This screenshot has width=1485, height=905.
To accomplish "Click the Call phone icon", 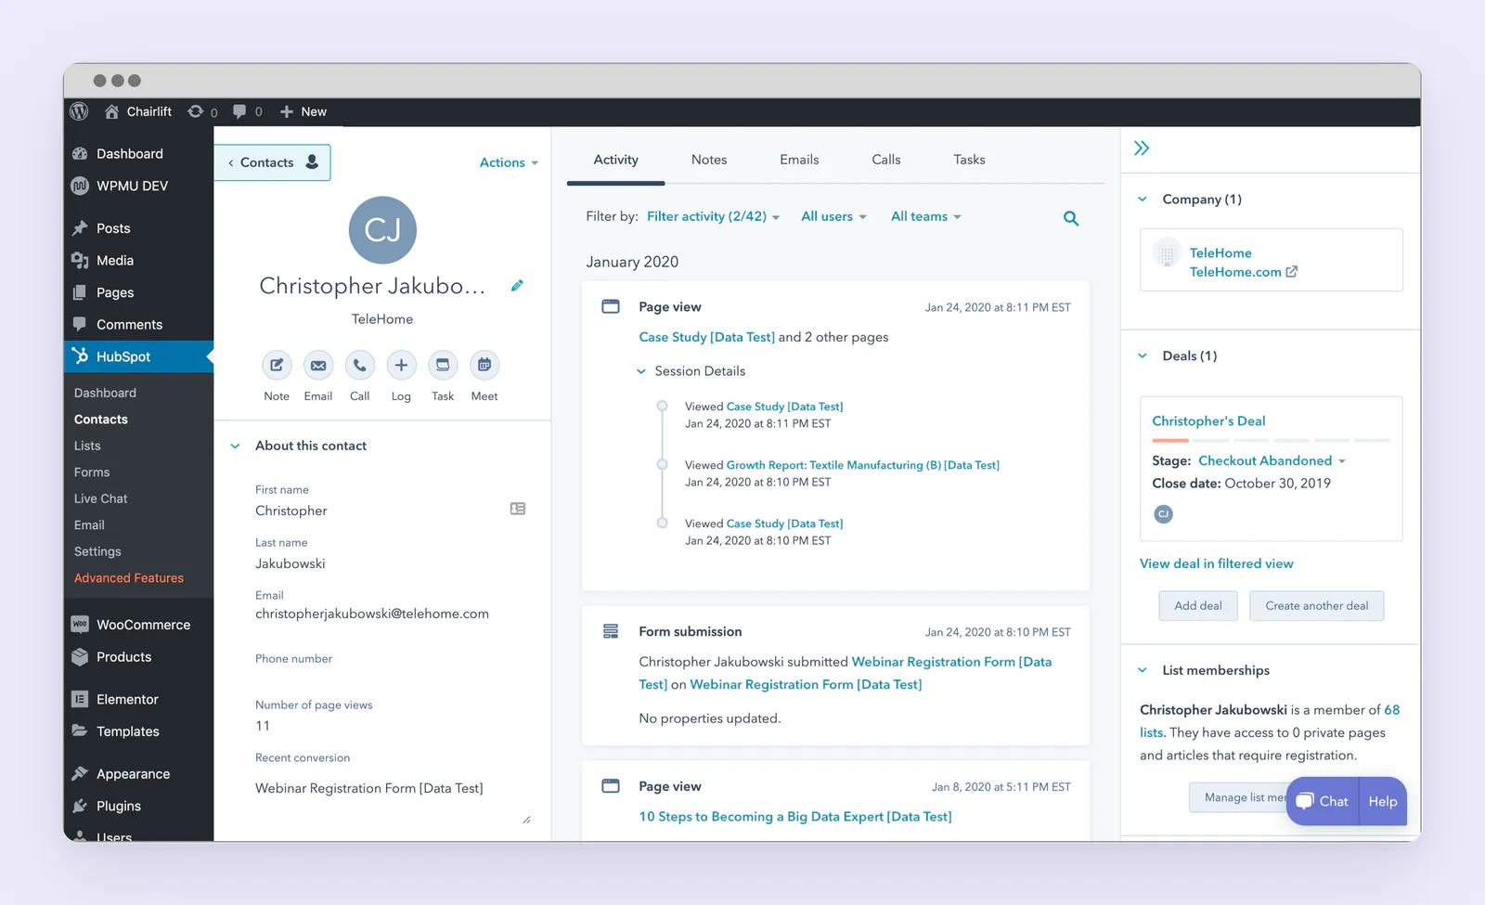I will 360,365.
